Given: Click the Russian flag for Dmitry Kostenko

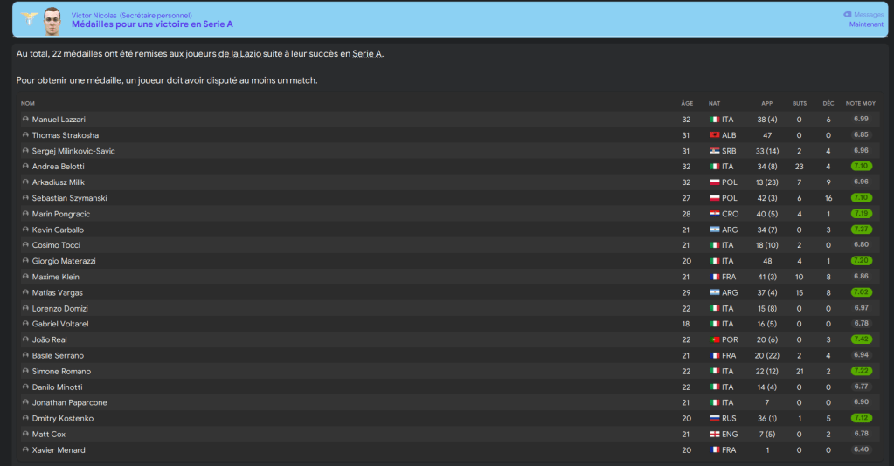Looking at the screenshot, I should 714,418.
